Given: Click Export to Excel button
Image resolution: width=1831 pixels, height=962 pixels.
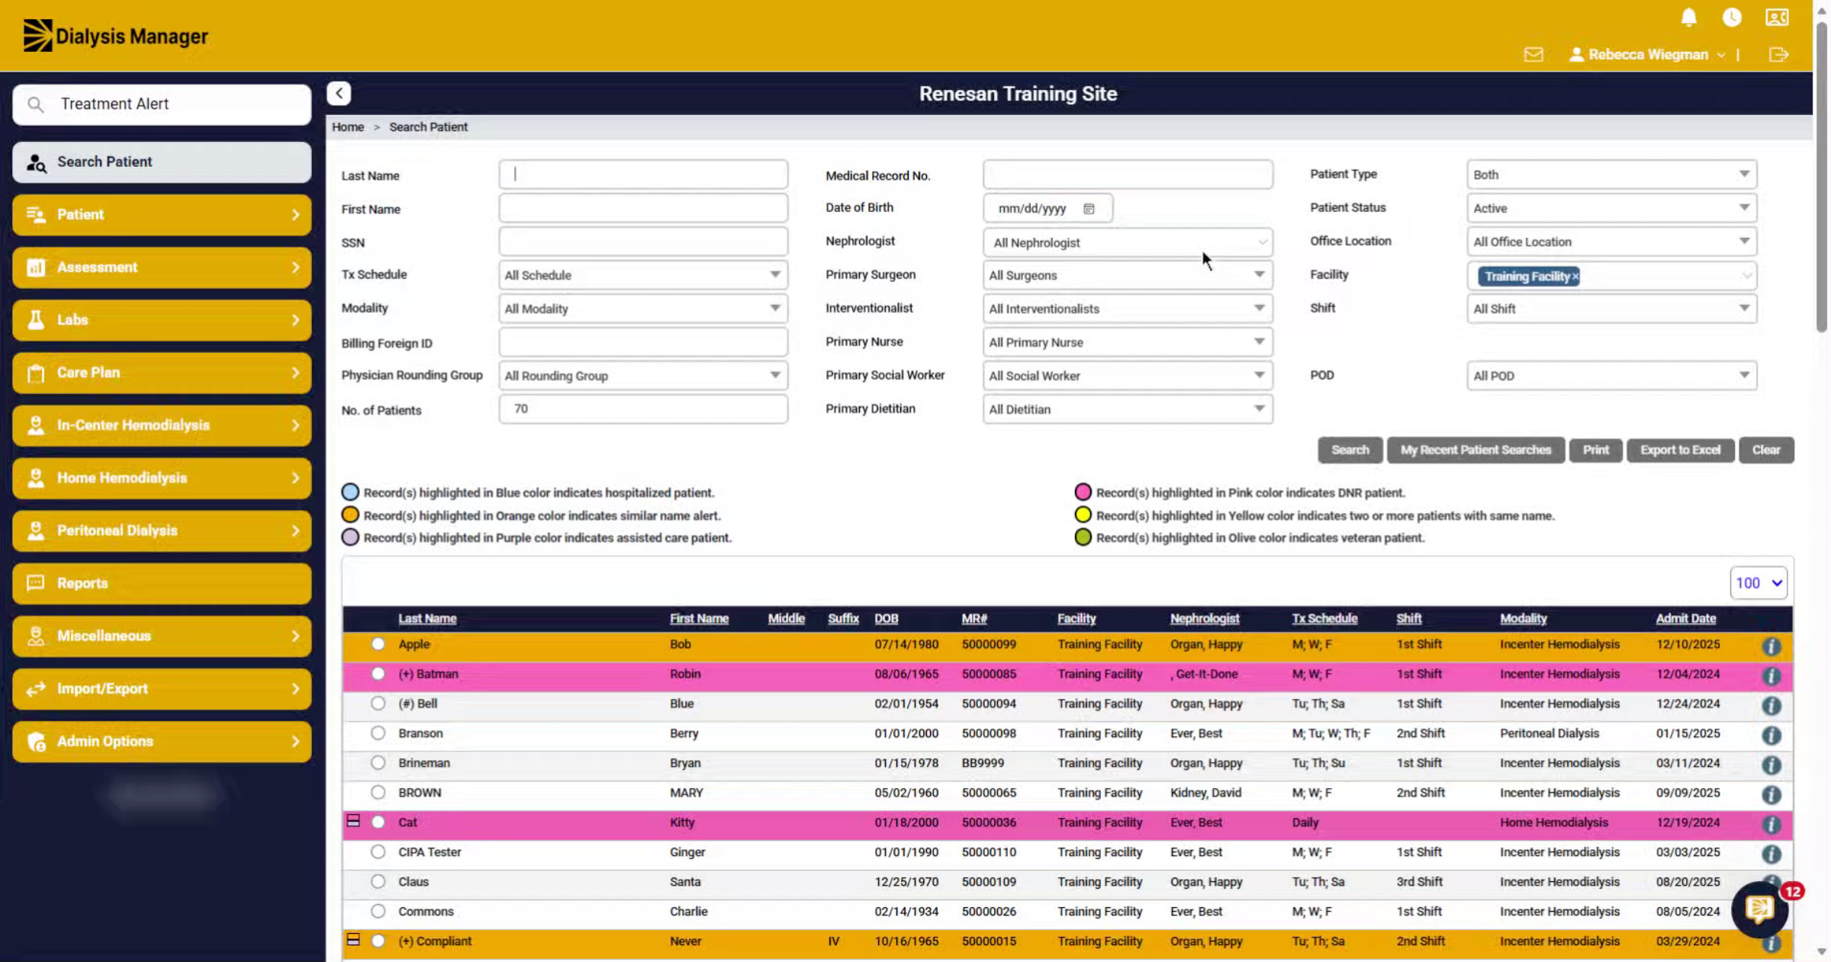Looking at the screenshot, I should [1680, 450].
